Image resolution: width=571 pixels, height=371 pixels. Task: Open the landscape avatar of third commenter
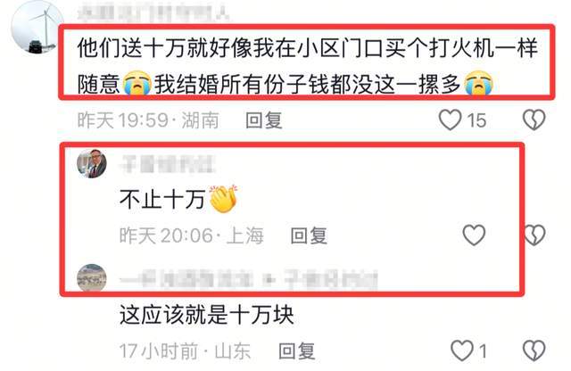92,277
